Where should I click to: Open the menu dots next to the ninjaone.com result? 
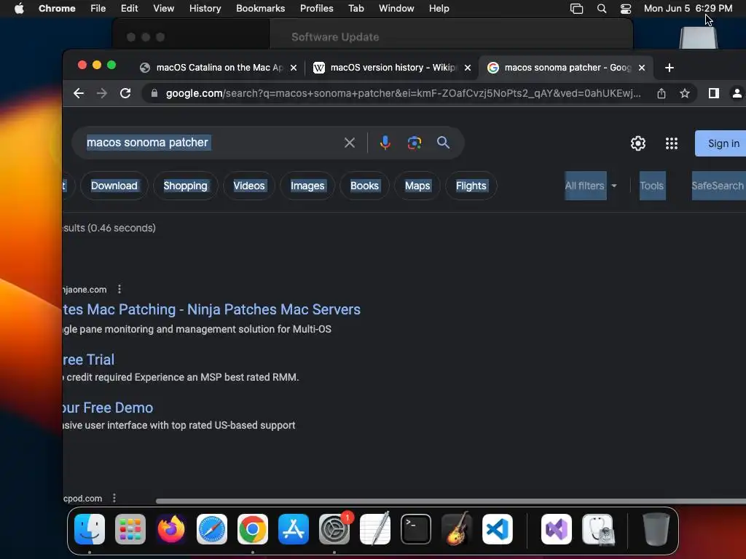119,289
